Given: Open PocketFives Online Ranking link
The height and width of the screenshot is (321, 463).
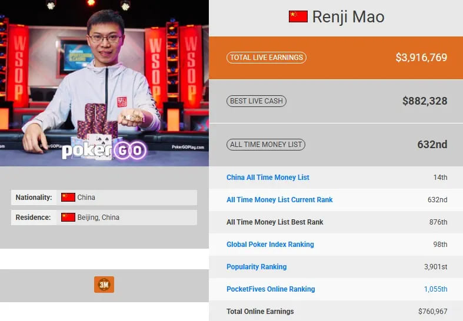Looking at the screenshot, I should point(271,289).
